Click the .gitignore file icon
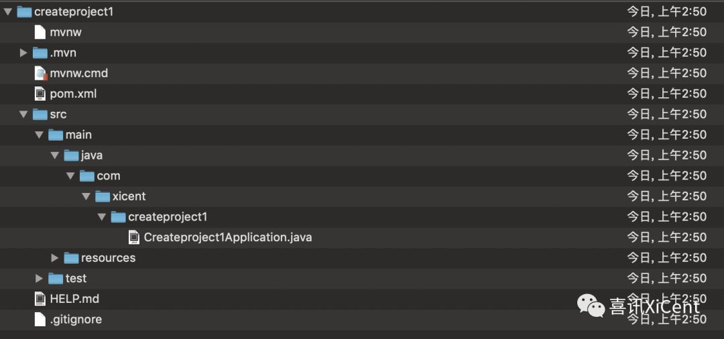This screenshot has width=724, height=339. (40, 320)
